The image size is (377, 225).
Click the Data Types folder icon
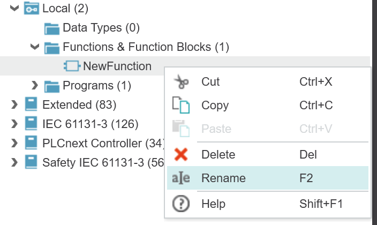(52, 28)
